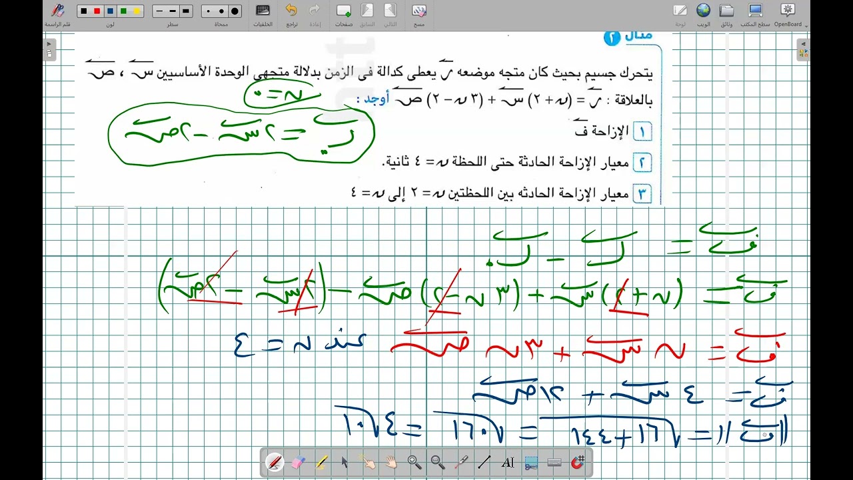Clear the board with مسح
The image size is (853, 480).
pos(419,15)
